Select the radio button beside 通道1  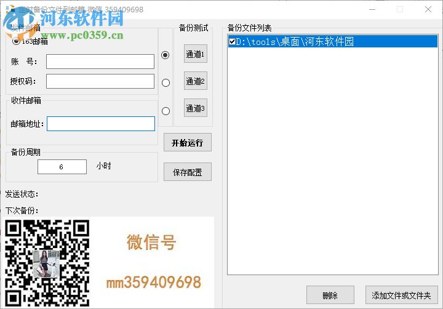click(166, 55)
